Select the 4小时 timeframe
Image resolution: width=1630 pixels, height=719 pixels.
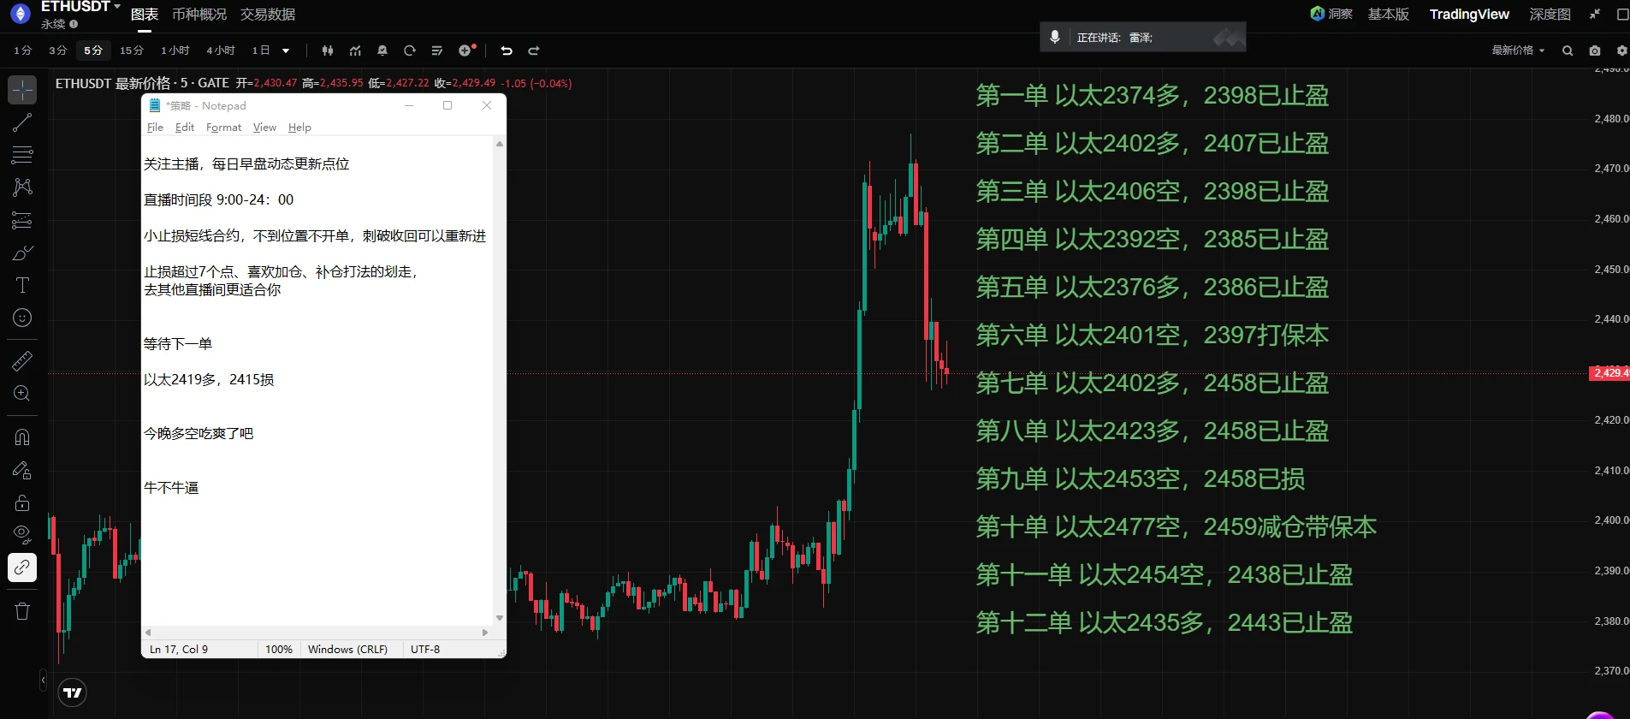tap(221, 51)
